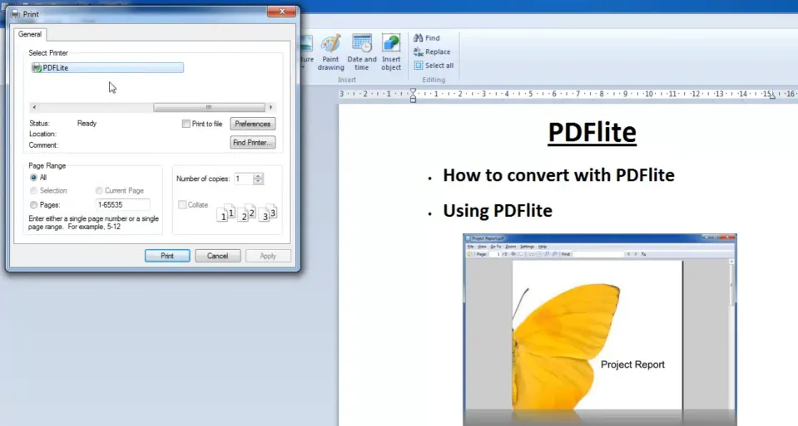Click the Find Printer button
The height and width of the screenshot is (426, 798).
[252, 143]
